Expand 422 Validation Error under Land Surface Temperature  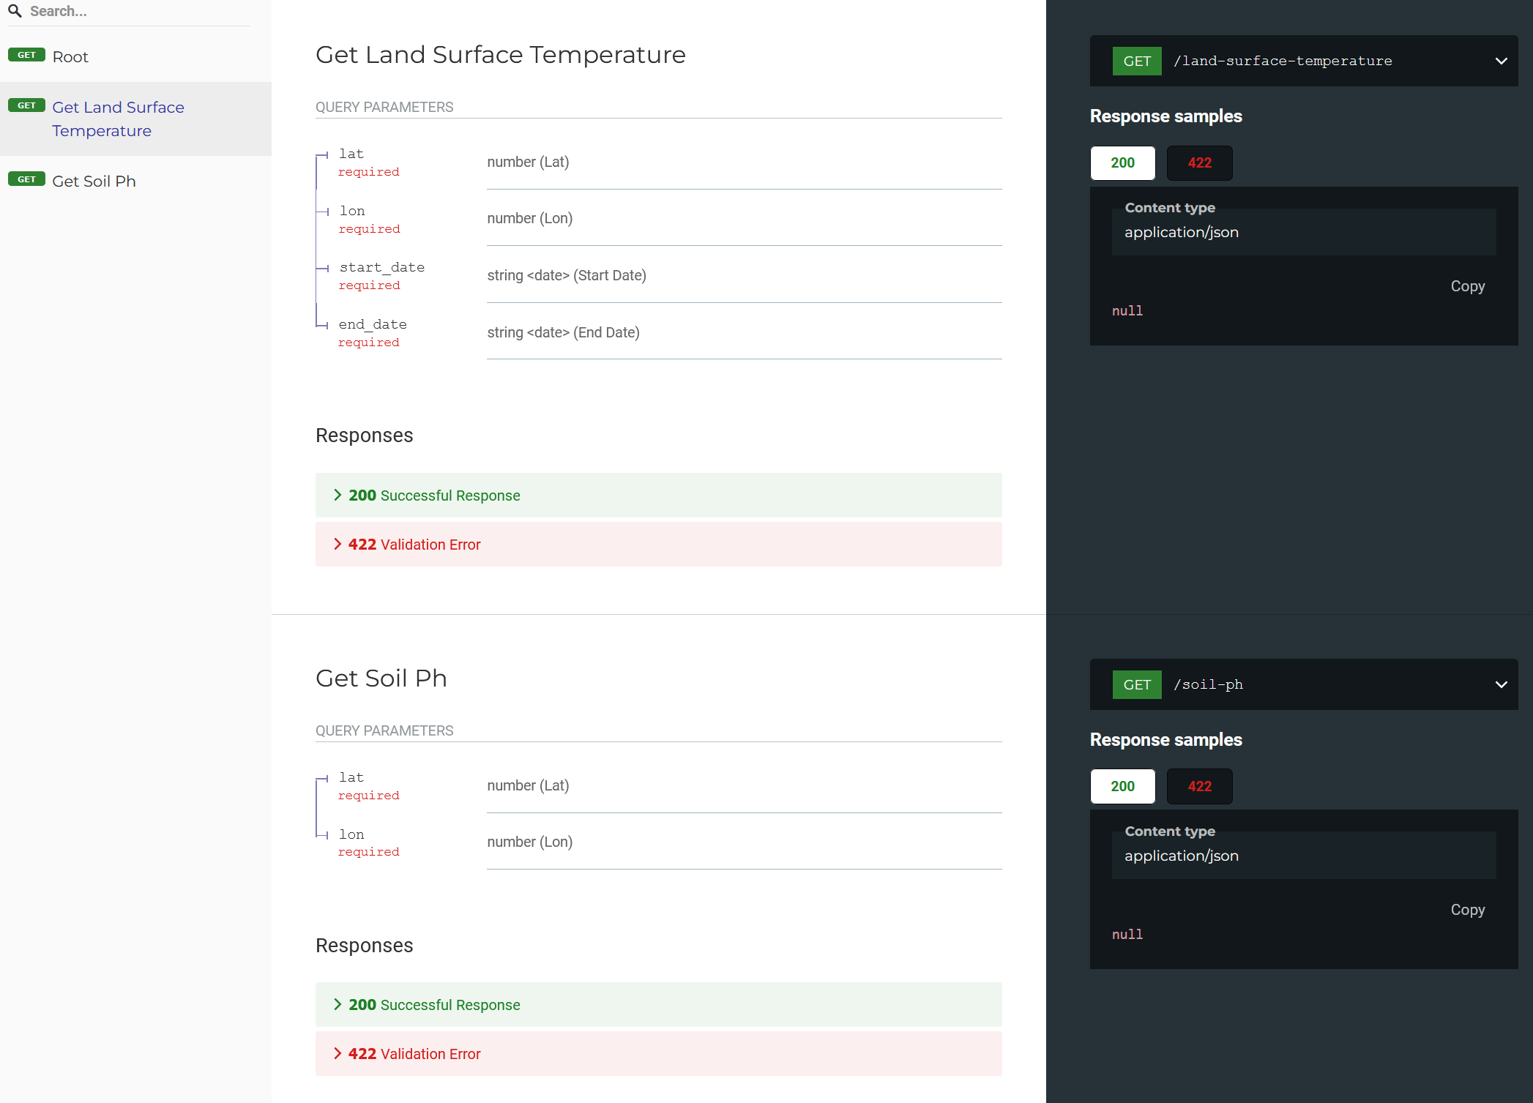point(414,545)
